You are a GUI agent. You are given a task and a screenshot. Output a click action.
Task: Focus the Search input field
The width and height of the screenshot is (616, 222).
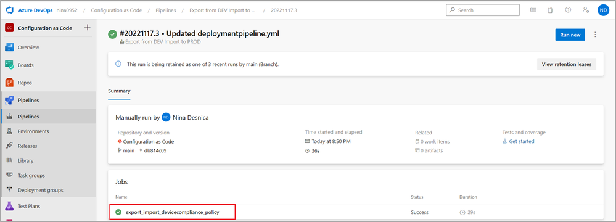click(x=483, y=10)
